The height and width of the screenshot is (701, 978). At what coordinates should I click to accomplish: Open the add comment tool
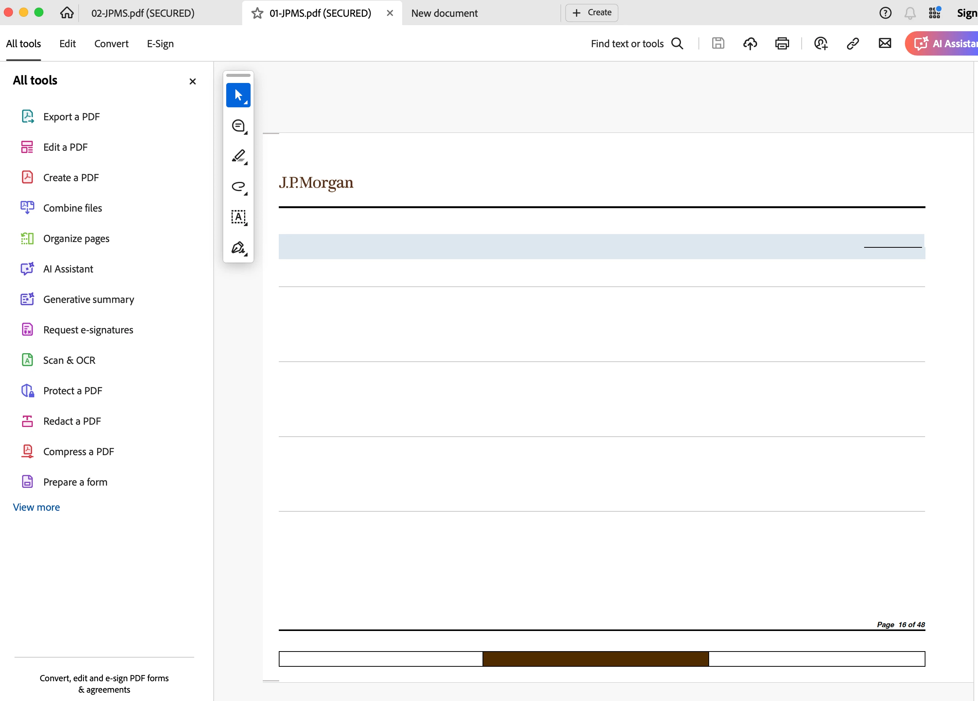click(x=238, y=126)
